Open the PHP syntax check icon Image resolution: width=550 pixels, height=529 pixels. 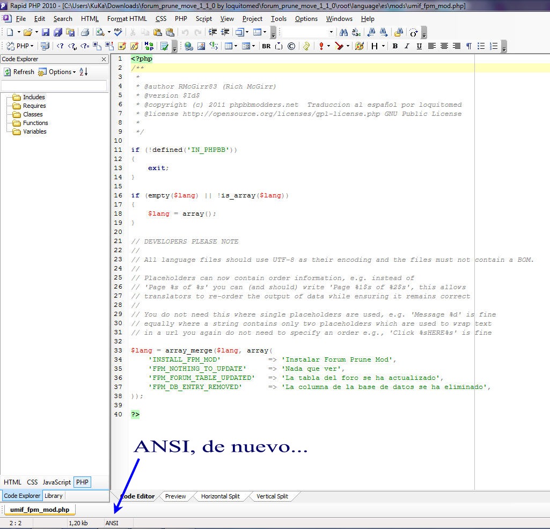coord(164,46)
